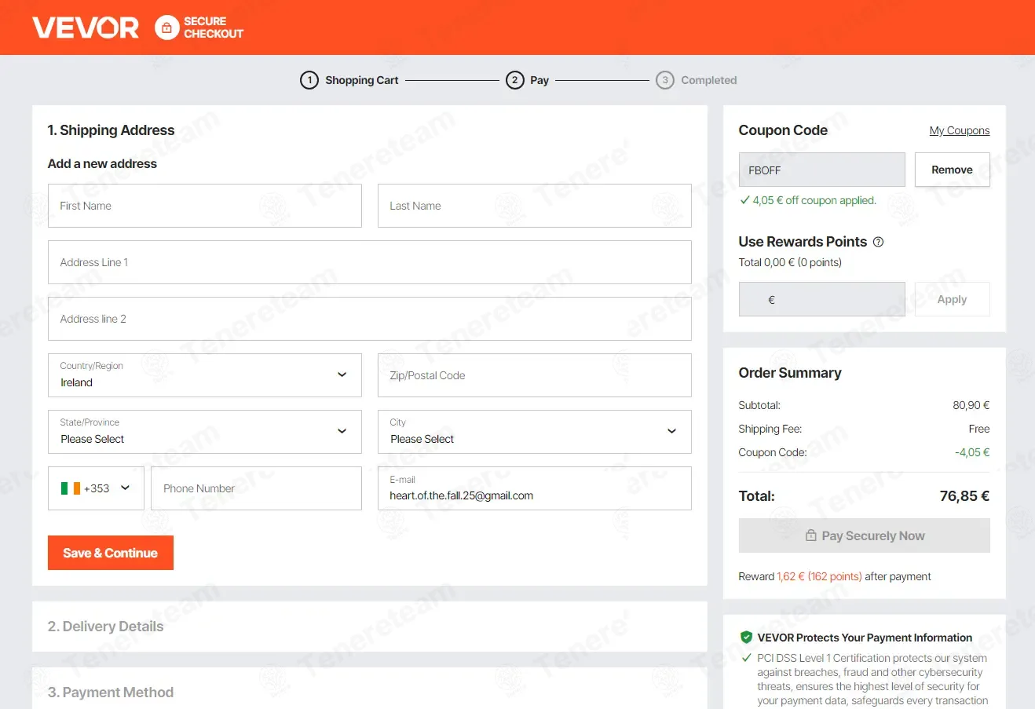Click the rewards points euro input
Viewport: 1035px width, 709px height.
tap(822, 299)
